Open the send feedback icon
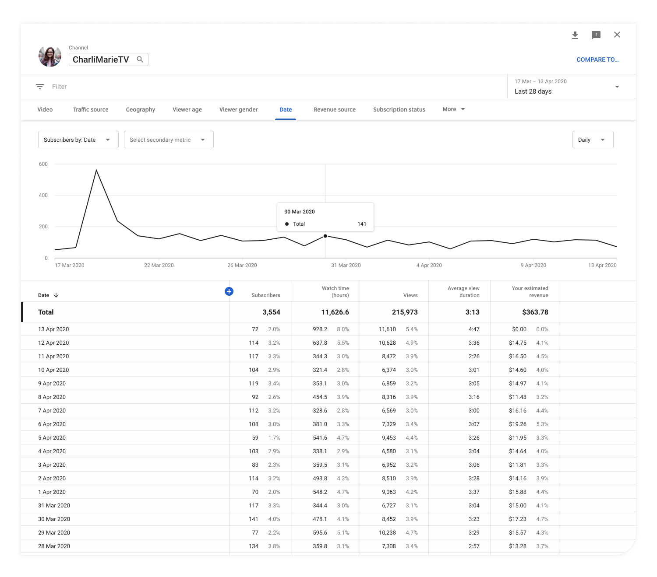 [596, 35]
